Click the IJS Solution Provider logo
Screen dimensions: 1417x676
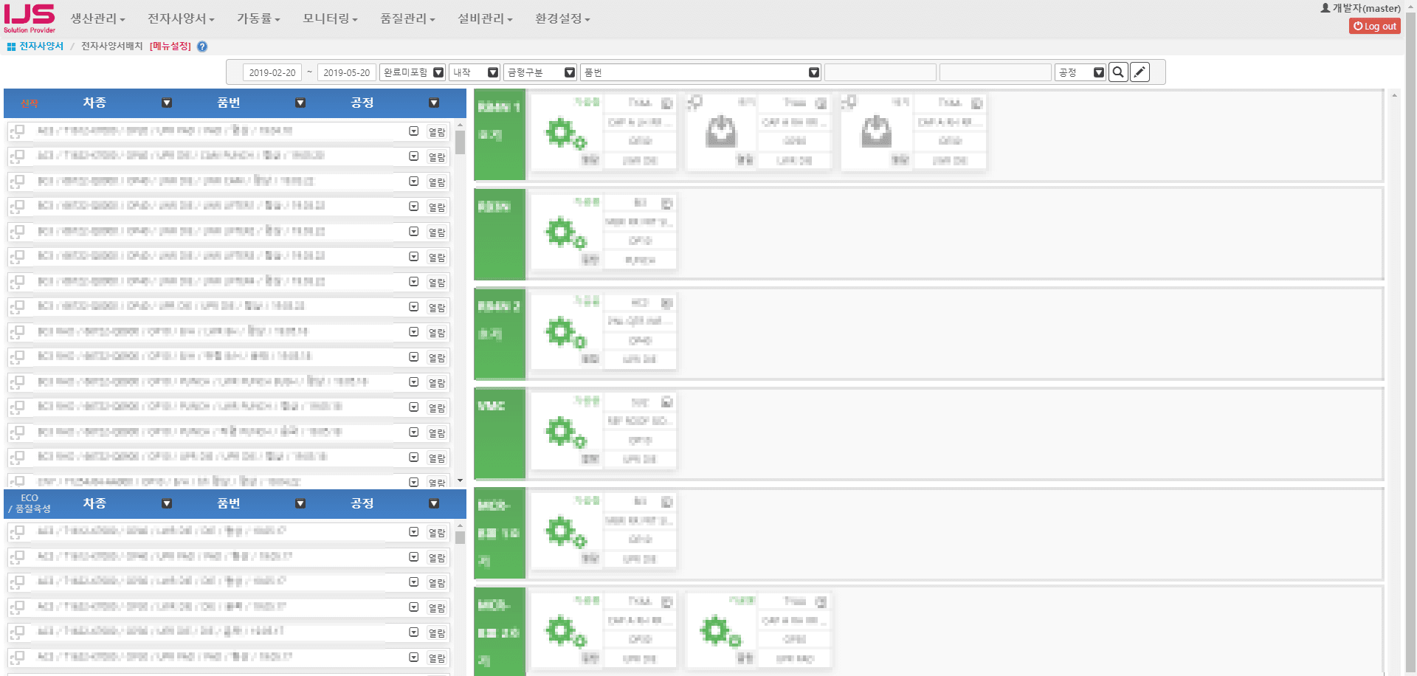click(28, 18)
